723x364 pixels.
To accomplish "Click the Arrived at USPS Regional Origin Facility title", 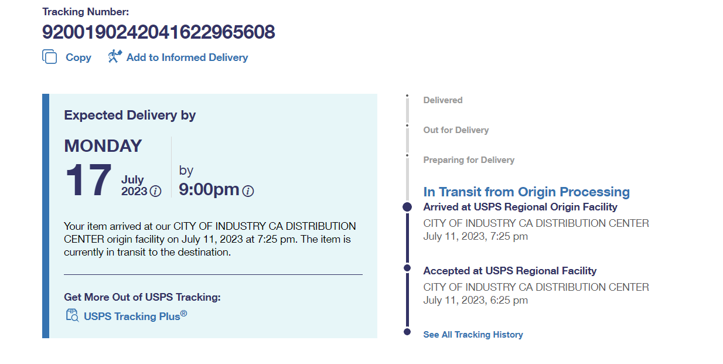I will (x=520, y=207).
